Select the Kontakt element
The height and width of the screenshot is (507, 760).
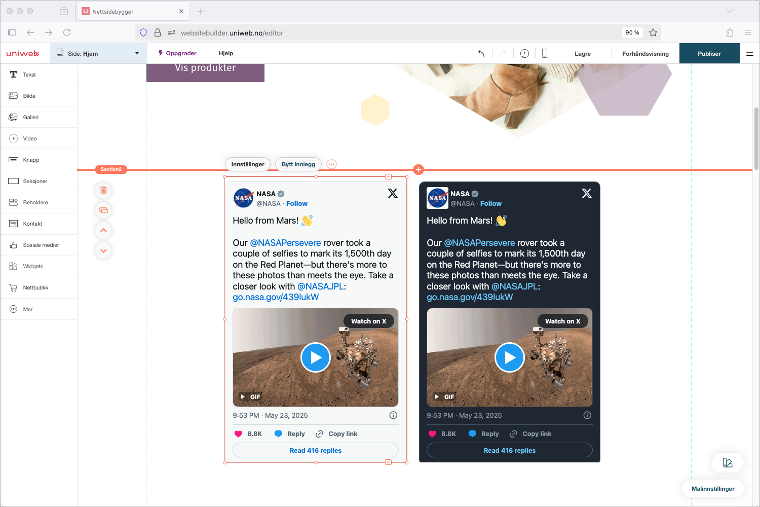tap(39, 224)
